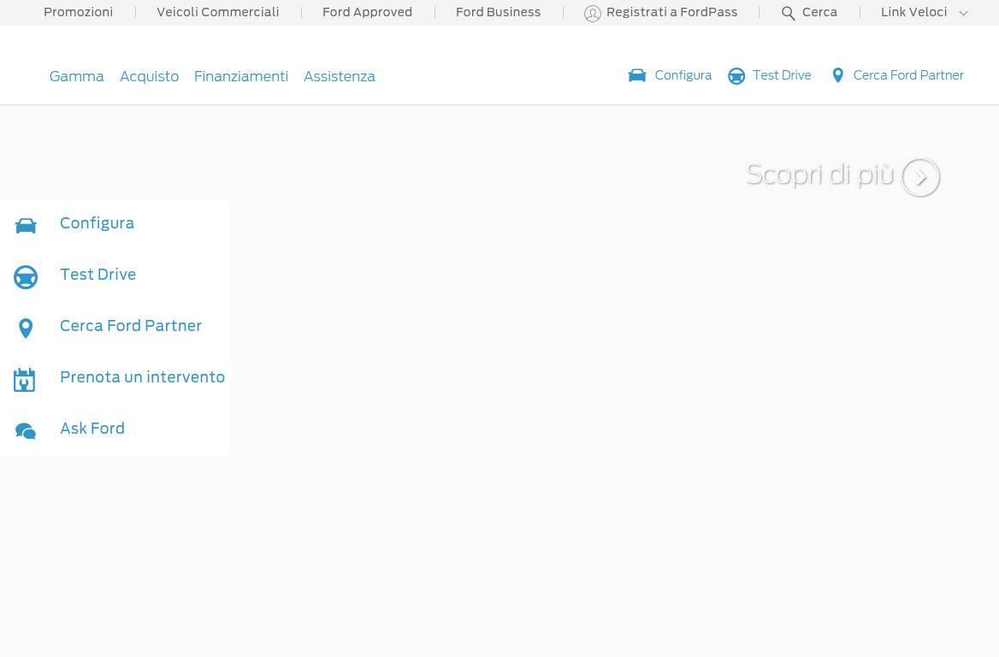Select Prenota un intervento in sidebar
This screenshot has width=999, height=657.
point(142,377)
